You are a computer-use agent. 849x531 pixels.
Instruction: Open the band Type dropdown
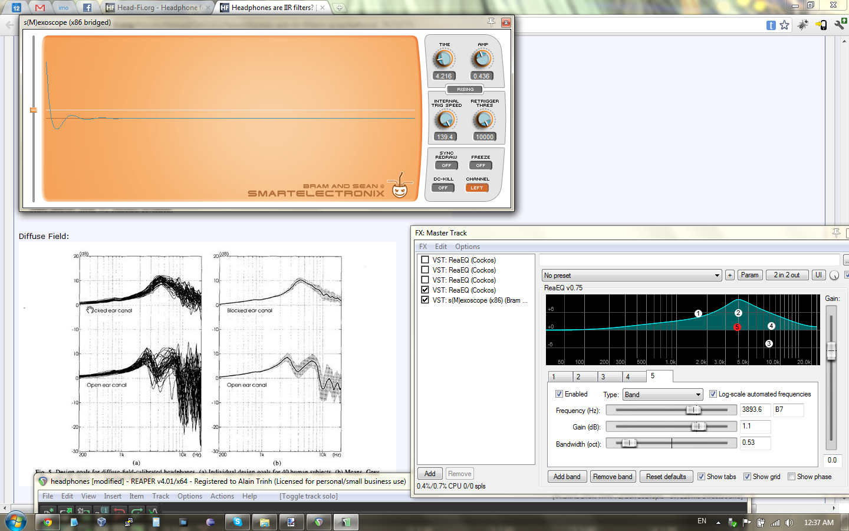coord(663,395)
